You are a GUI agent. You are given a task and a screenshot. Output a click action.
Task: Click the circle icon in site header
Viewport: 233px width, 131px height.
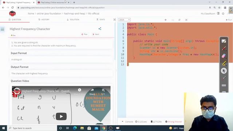pos(223,14)
